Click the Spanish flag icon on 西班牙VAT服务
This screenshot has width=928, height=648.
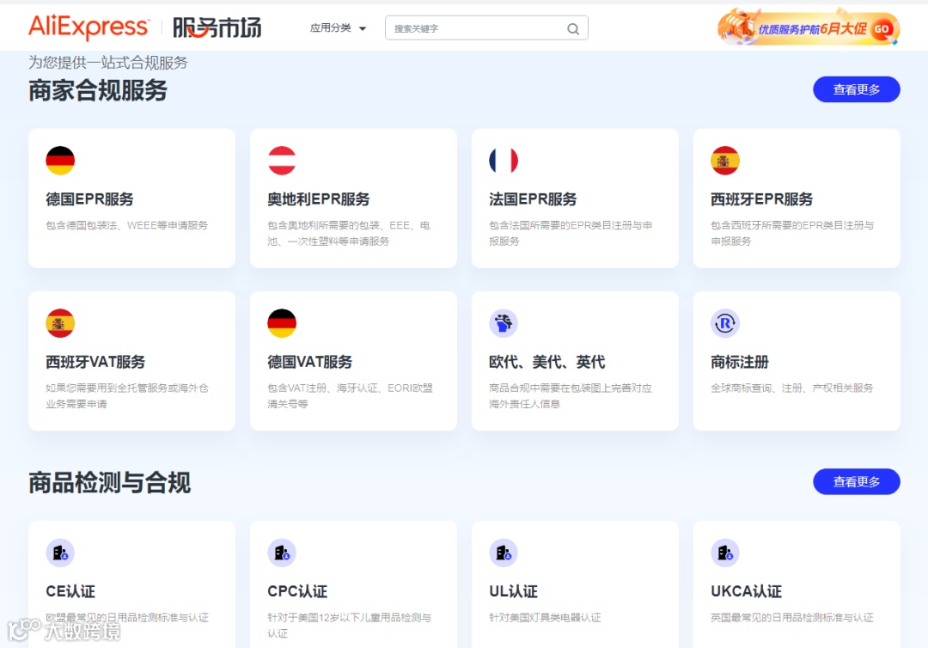[60, 323]
